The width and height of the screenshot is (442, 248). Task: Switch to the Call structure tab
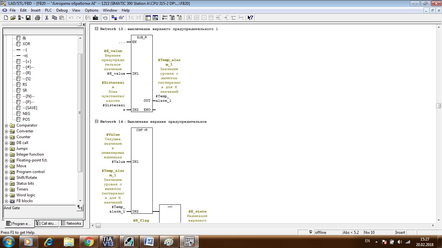point(47,223)
